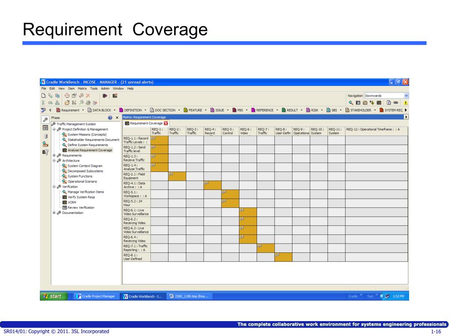This screenshot has width=449, height=336.
Task: Close the Phase panel
Action: click(x=117, y=118)
